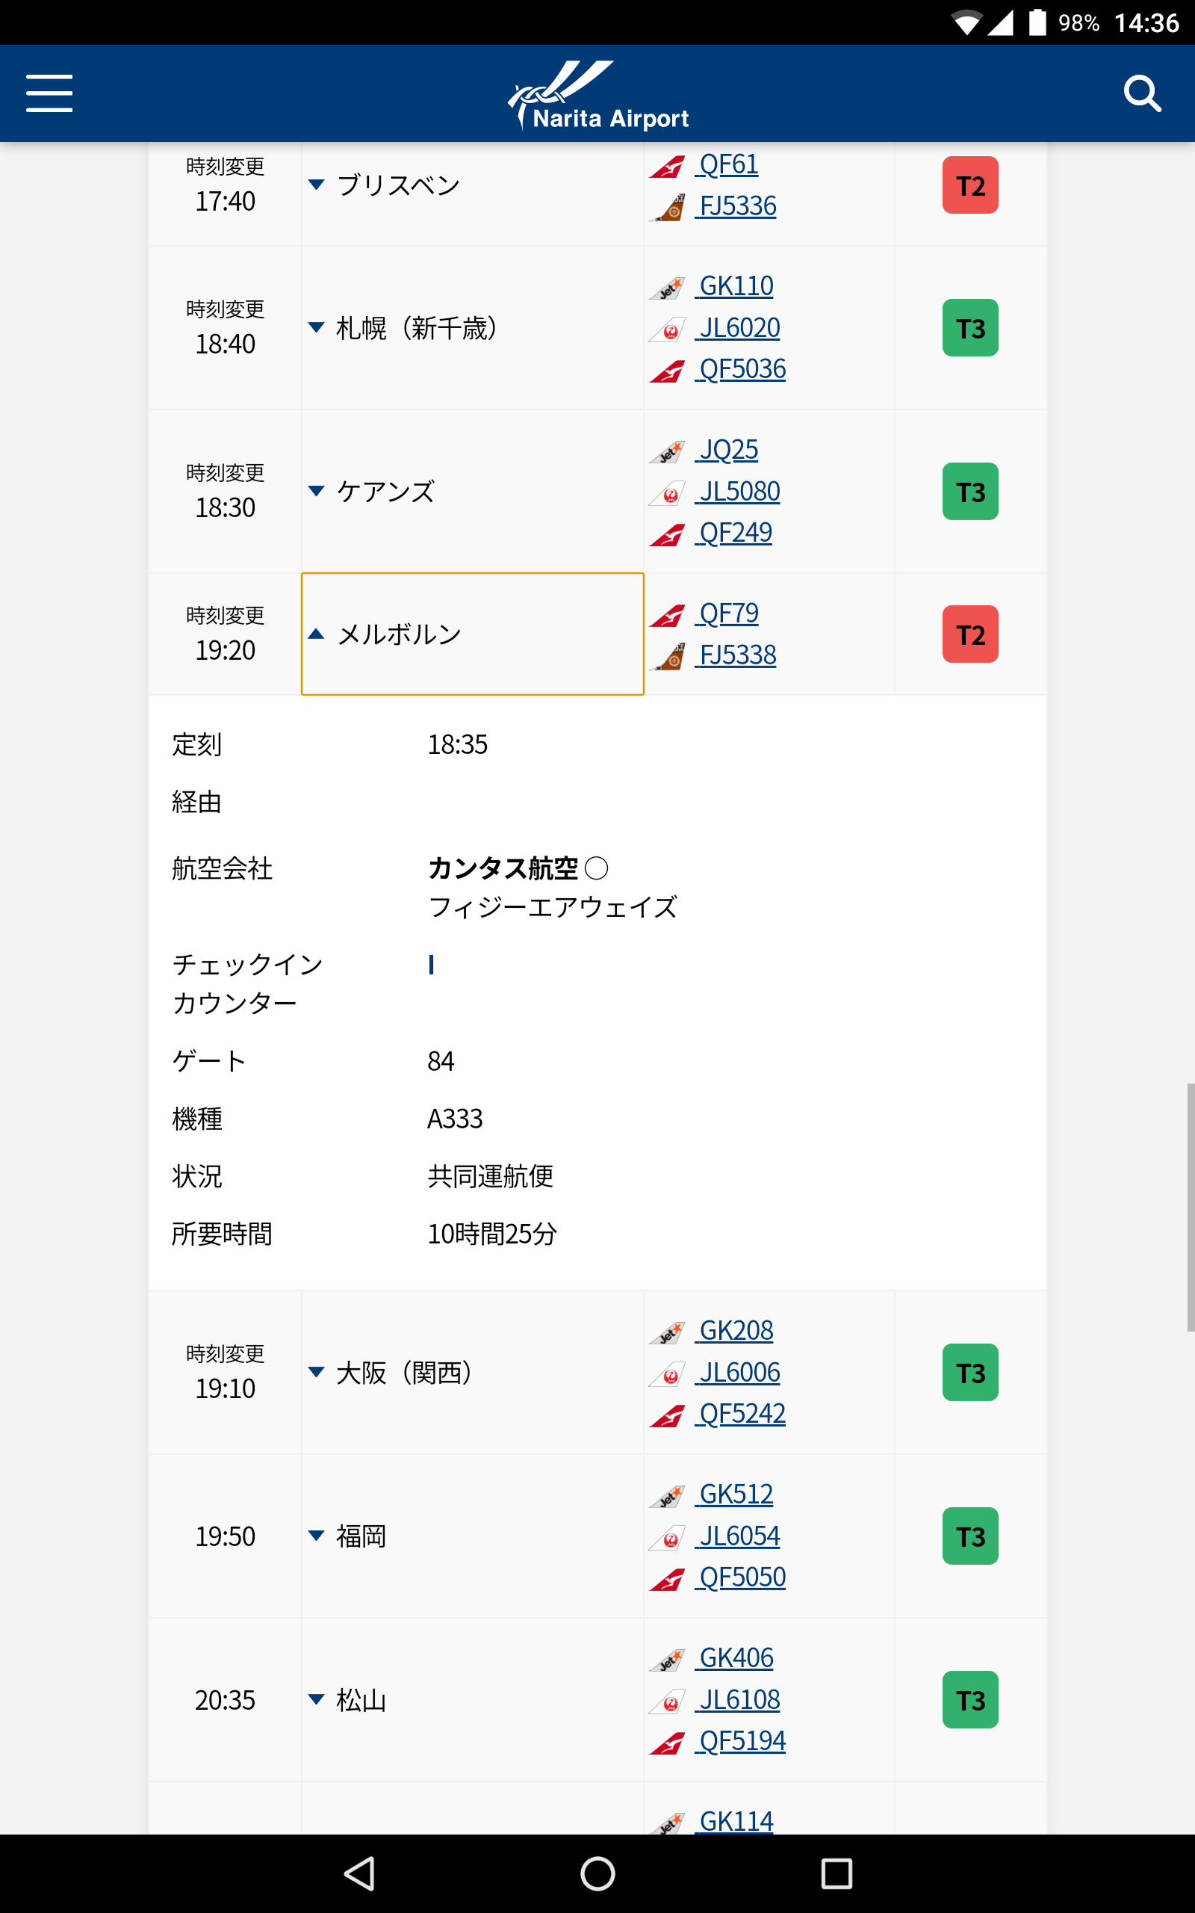This screenshot has width=1195, height=1913.
Task: Collapse the メルボルン flight details
Action: pyautogui.click(x=473, y=634)
